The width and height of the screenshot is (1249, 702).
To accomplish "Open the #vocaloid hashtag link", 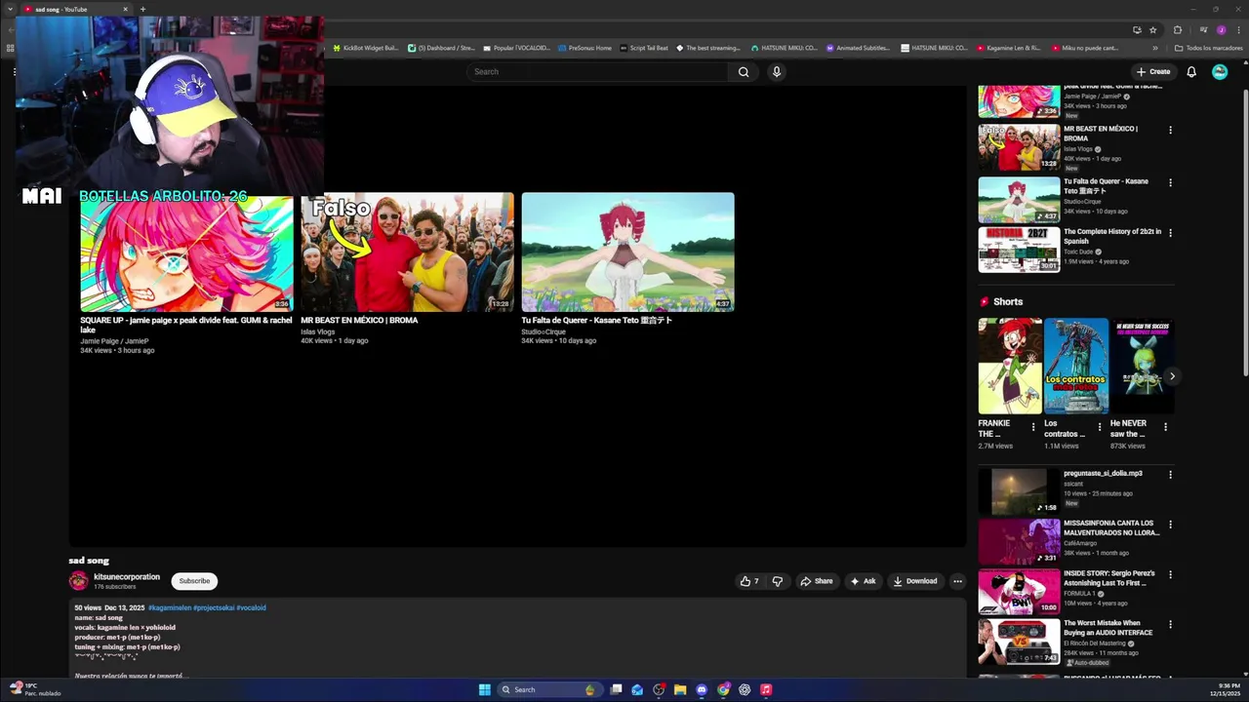I will point(251,607).
